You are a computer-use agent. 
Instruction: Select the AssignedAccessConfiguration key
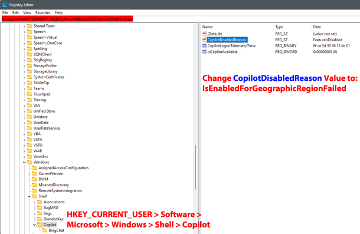(x=63, y=168)
